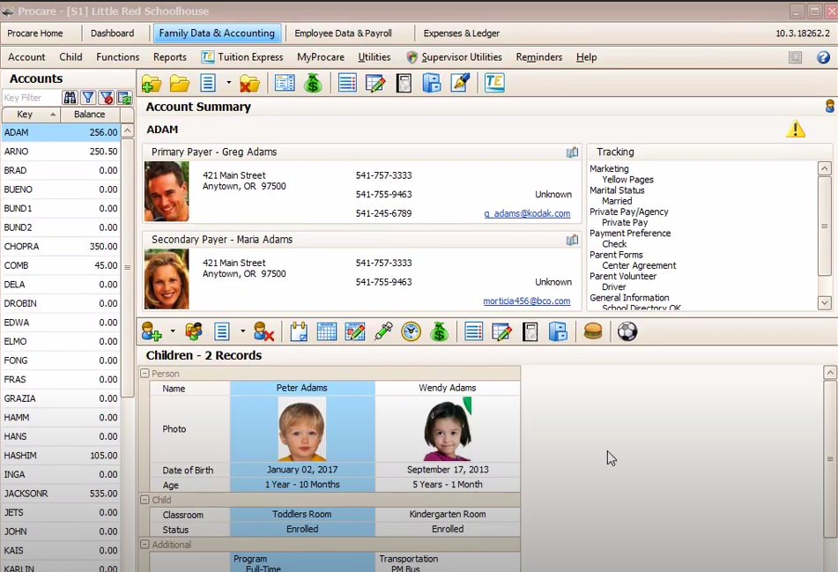Click the hamburger meal icon
This screenshot has height=572, width=838.
[x=593, y=332]
